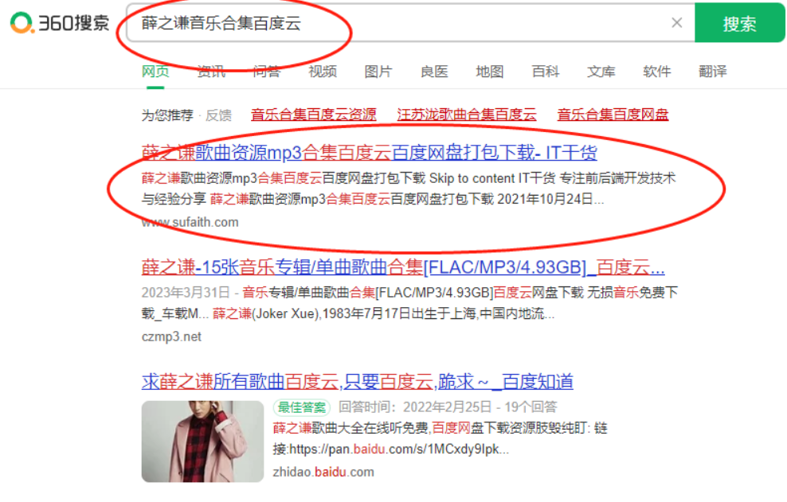Open the 地图 tab
Image resolution: width=787 pixels, height=502 pixels.
pyautogui.click(x=489, y=72)
